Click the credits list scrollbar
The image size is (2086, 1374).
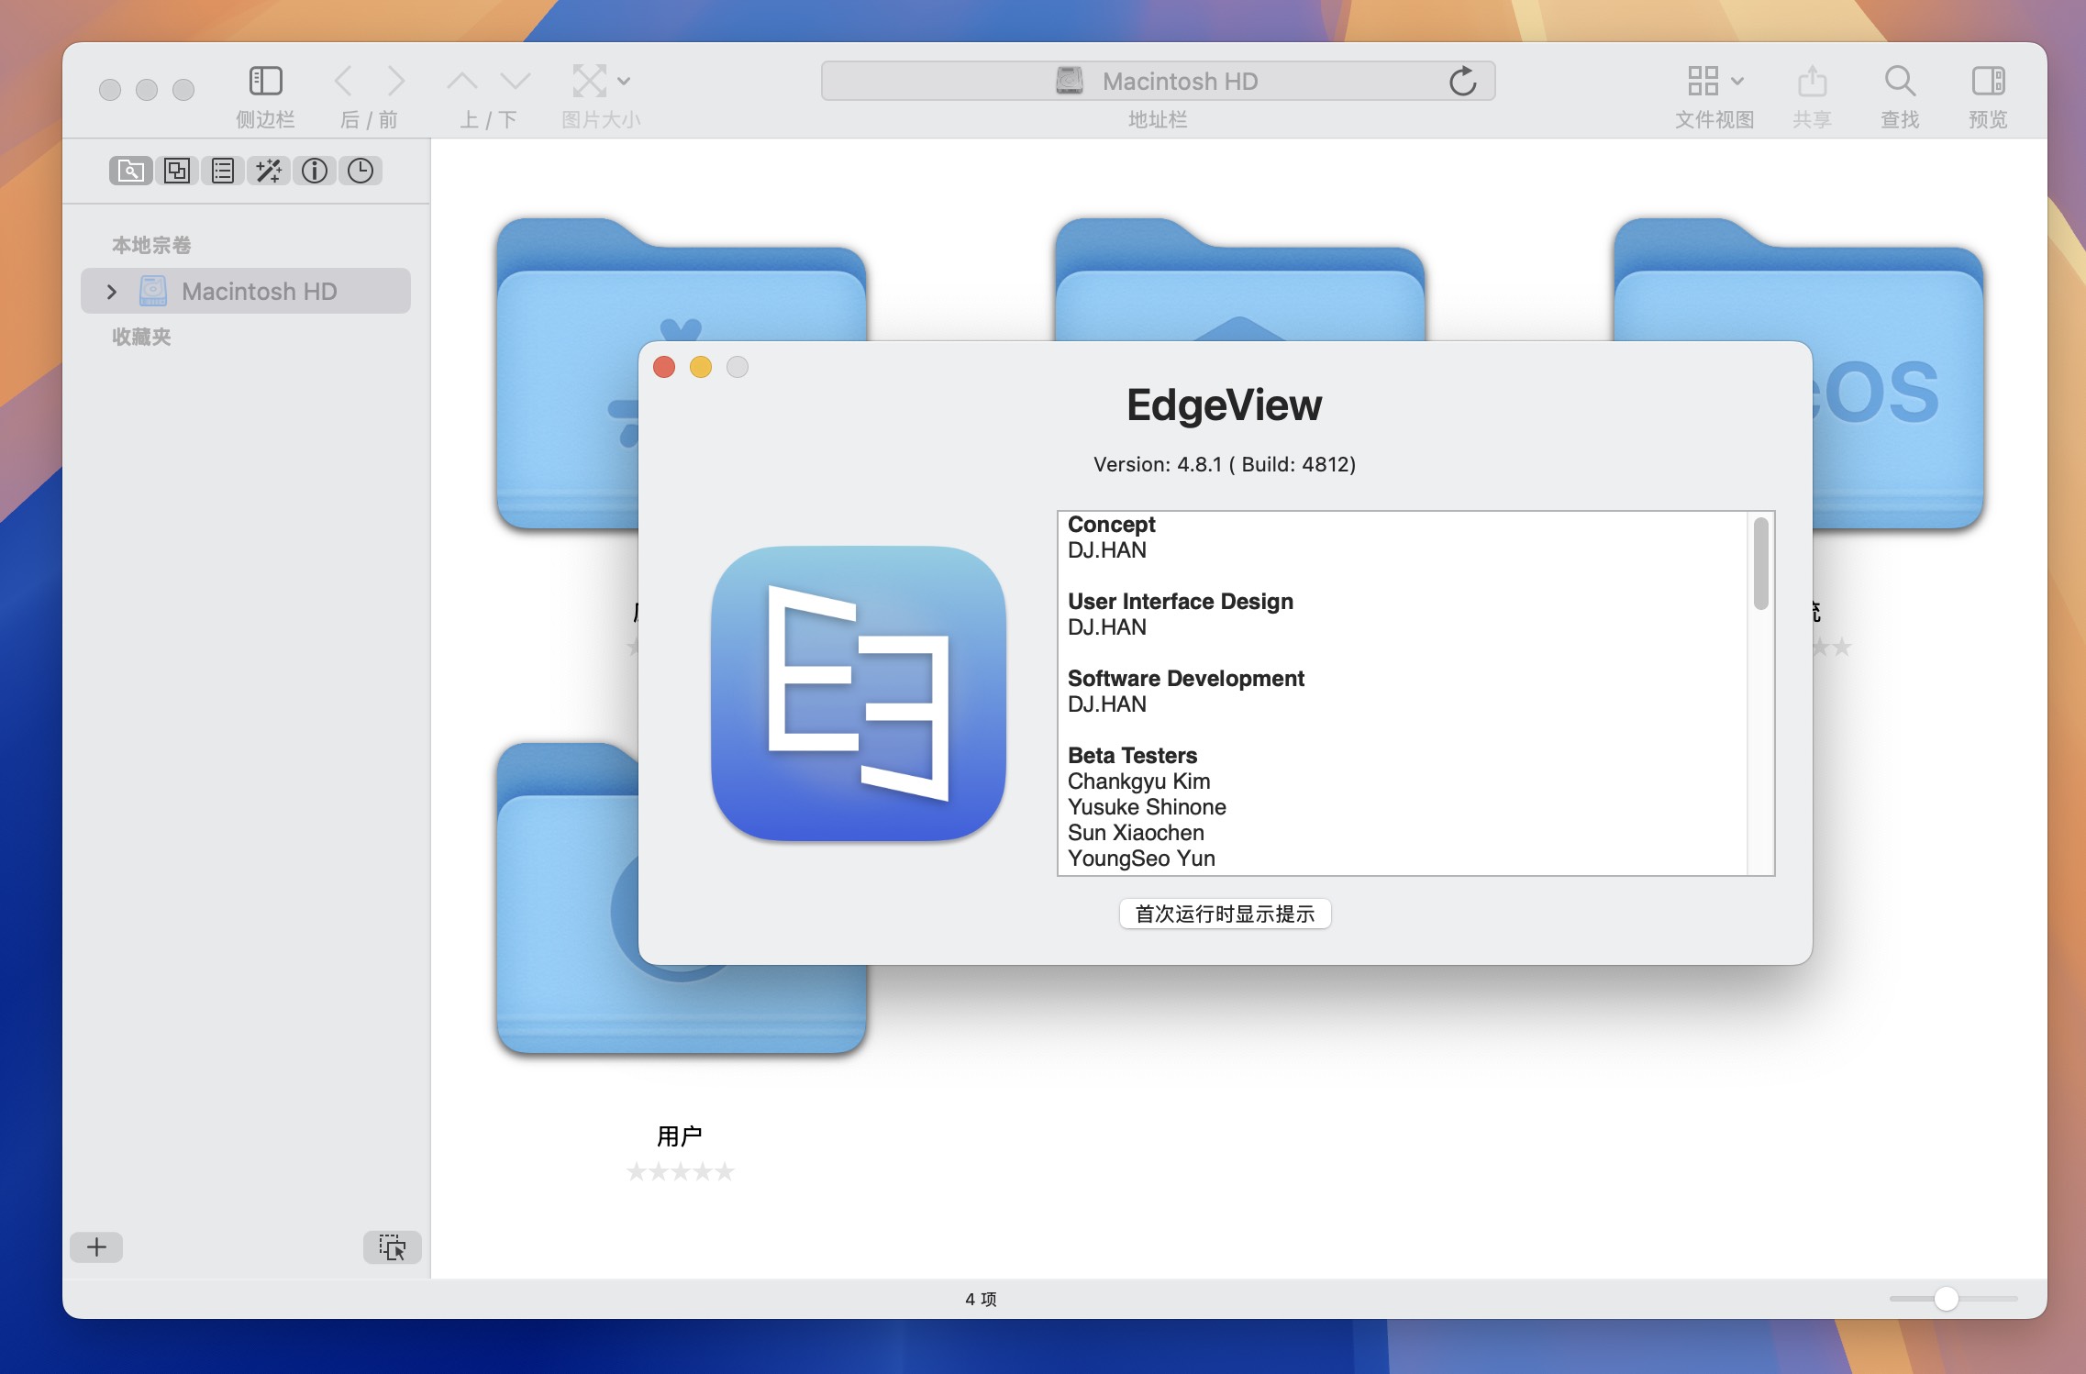[x=1760, y=563]
